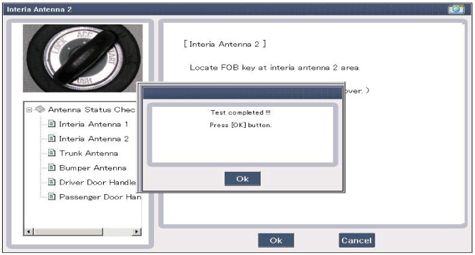This screenshot has width=475, height=255.
Task: Click the document icon beside Driver Door Handle
Action: click(52, 182)
